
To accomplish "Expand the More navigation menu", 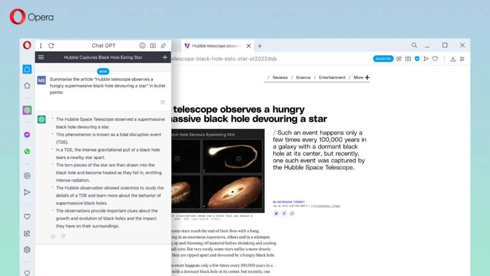I will pyautogui.click(x=362, y=78).
